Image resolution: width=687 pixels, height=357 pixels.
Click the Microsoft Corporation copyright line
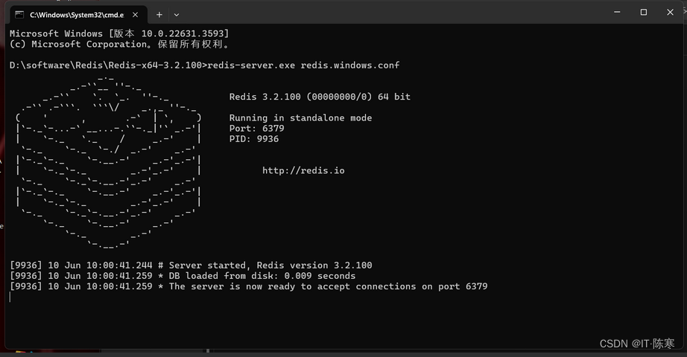click(119, 44)
